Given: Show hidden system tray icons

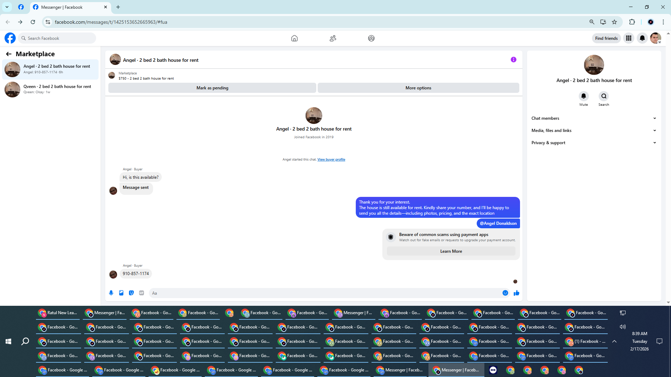Looking at the screenshot, I should (x=614, y=341).
